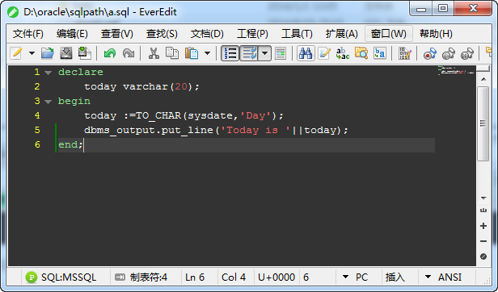Click the EverEdit green app icon in title bar
Screen dimensions: 498x292
(13, 12)
